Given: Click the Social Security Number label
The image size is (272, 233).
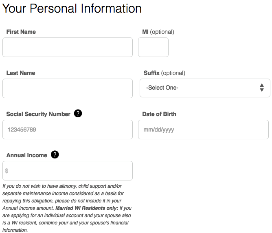Looking at the screenshot, I should [38, 114].
